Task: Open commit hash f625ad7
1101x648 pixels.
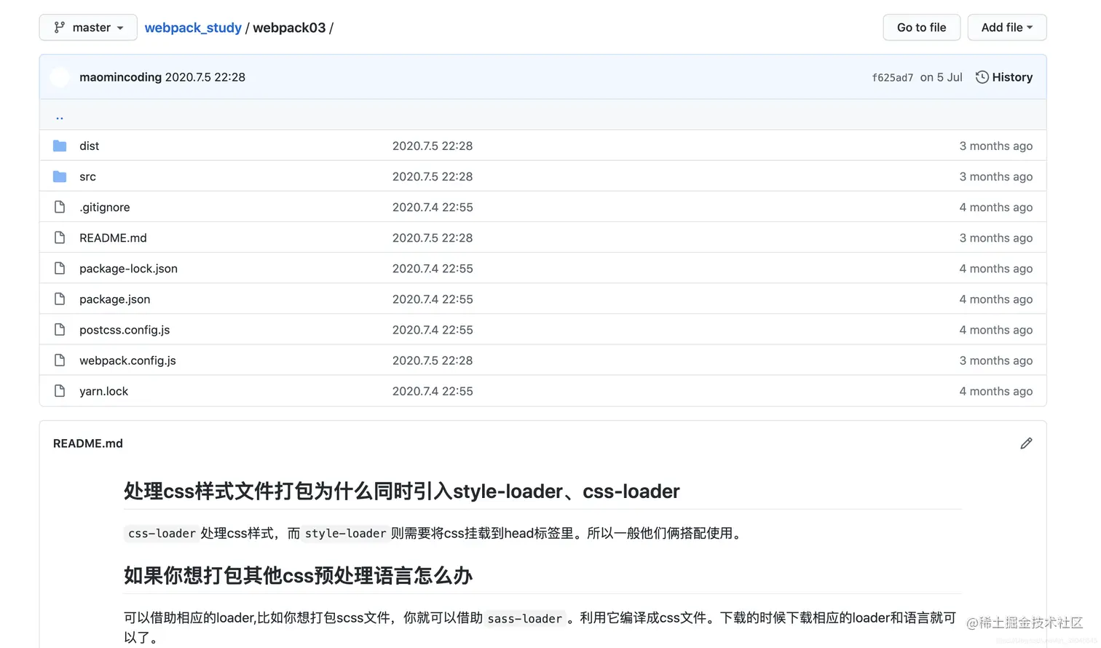Action: [x=893, y=77]
